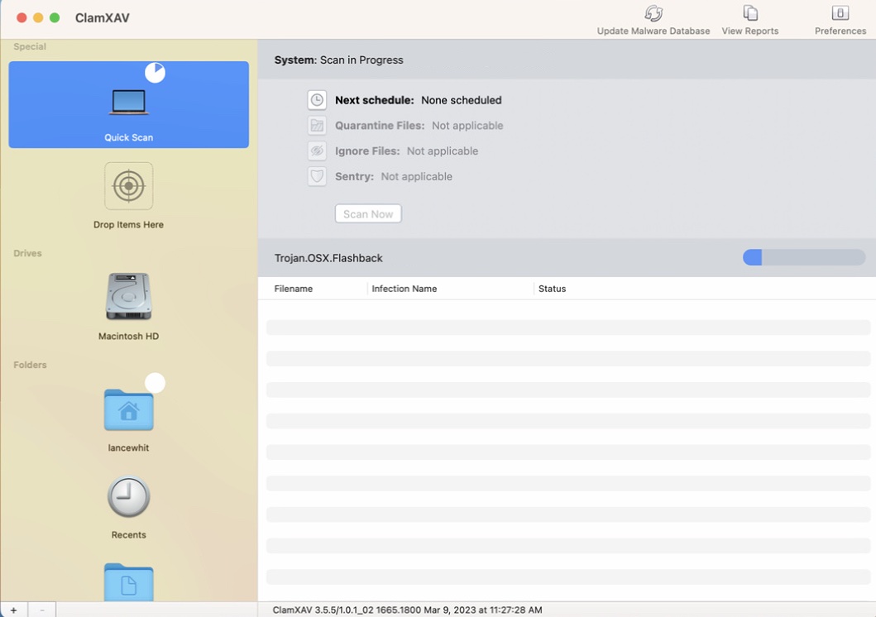Sort by the Status column header
The width and height of the screenshot is (876, 617).
(x=552, y=289)
